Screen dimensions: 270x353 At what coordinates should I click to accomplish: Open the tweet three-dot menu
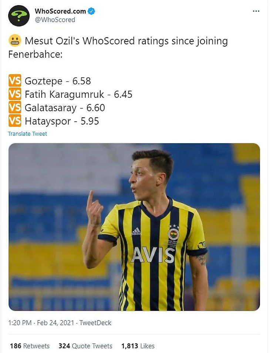coord(256,11)
